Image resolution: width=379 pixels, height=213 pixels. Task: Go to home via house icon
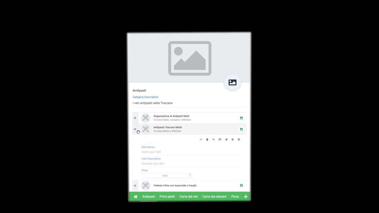coord(136,196)
